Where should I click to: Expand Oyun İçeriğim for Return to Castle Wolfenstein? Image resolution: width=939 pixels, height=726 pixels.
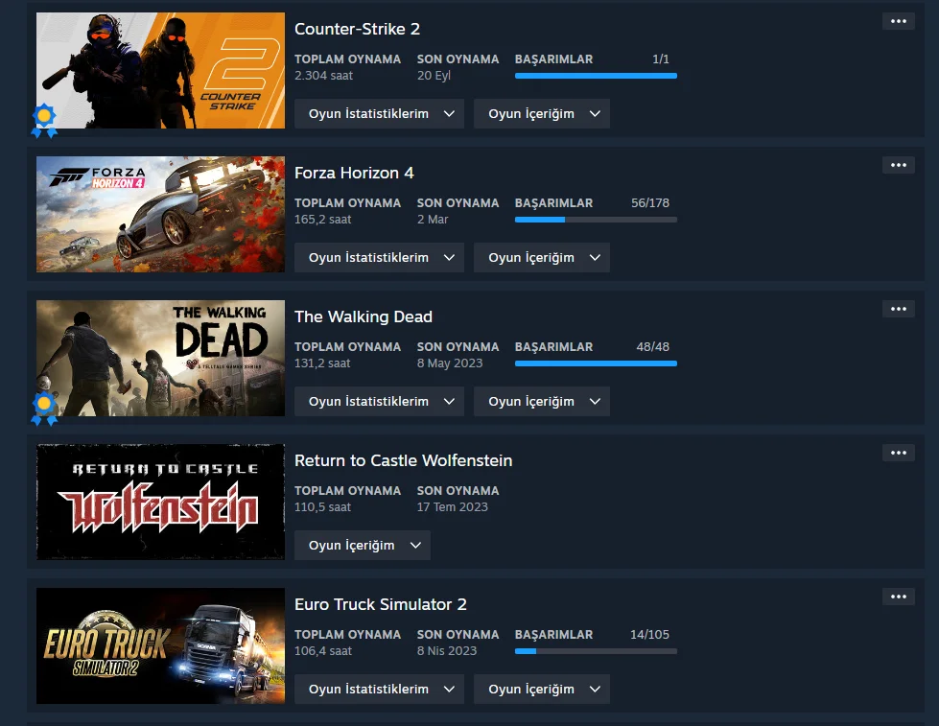coord(363,545)
